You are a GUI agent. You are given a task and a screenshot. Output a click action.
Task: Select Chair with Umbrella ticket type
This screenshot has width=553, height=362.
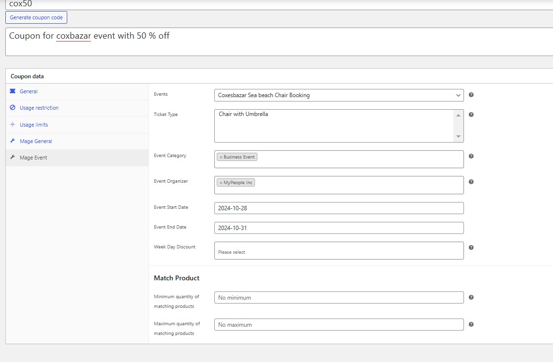(x=243, y=114)
